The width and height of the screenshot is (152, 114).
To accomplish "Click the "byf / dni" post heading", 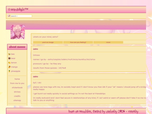I will pos(37,83).
